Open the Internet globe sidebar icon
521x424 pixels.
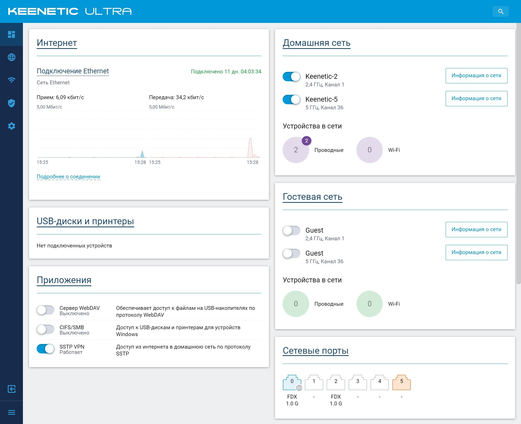pyautogui.click(x=11, y=57)
